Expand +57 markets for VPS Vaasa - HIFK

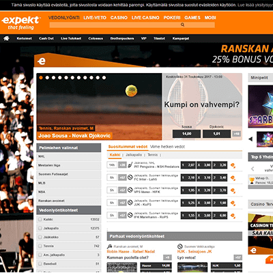(x=122, y=190)
